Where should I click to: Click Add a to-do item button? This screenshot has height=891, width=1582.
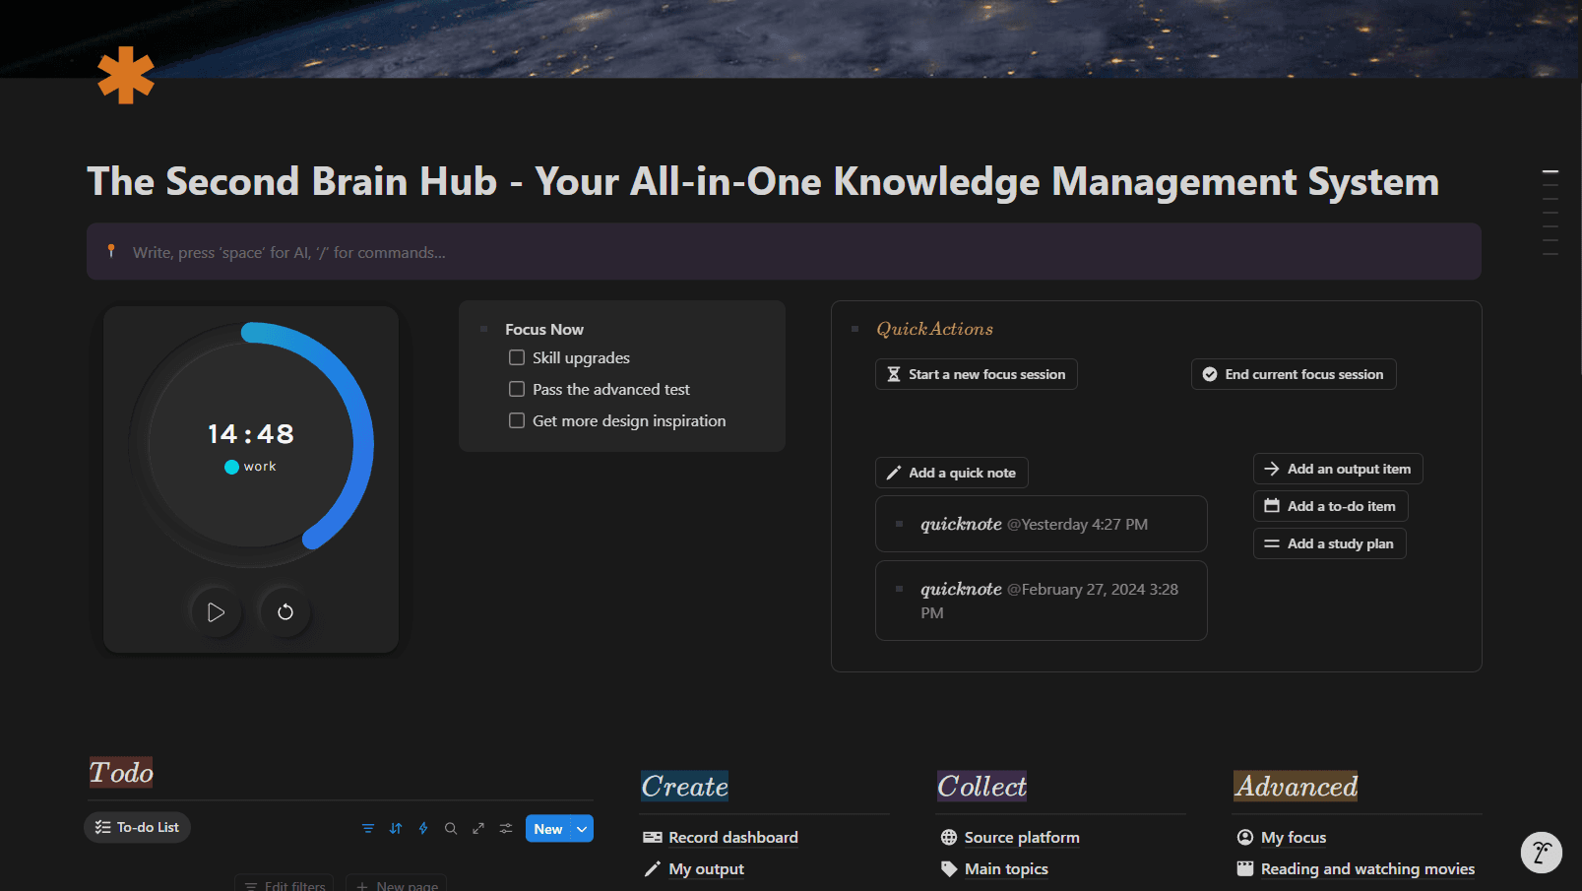[1331, 506]
